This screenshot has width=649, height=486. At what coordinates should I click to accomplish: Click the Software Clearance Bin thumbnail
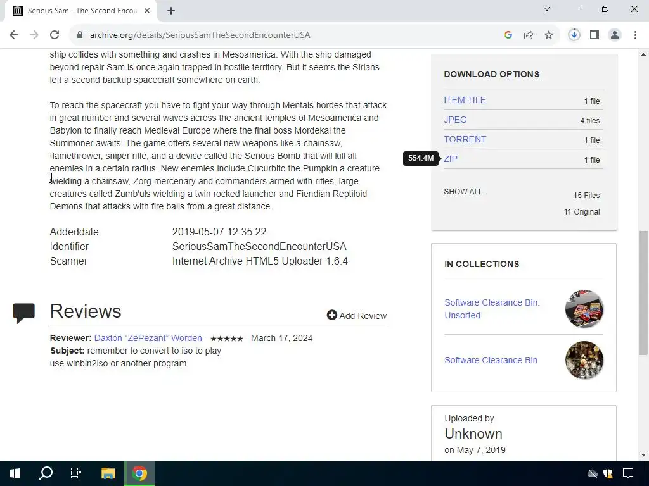584,360
